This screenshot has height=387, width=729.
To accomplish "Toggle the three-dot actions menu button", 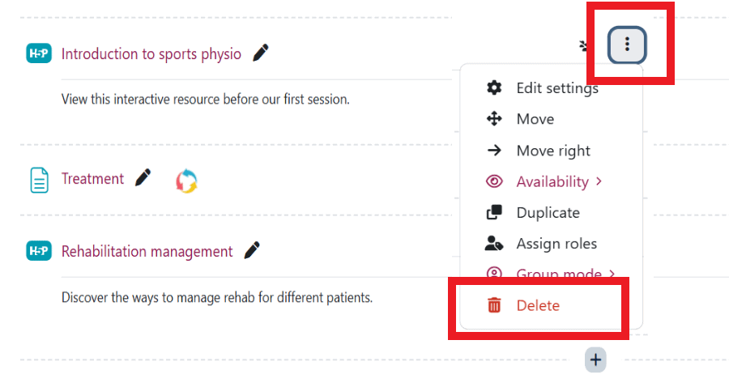I will click(x=627, y=45).
